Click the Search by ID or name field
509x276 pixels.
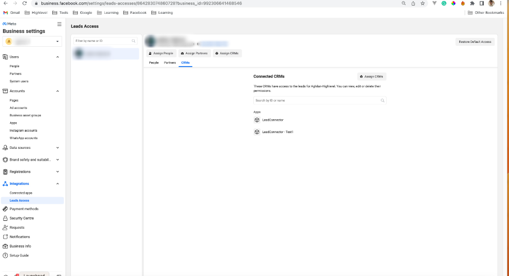point(320,101)
